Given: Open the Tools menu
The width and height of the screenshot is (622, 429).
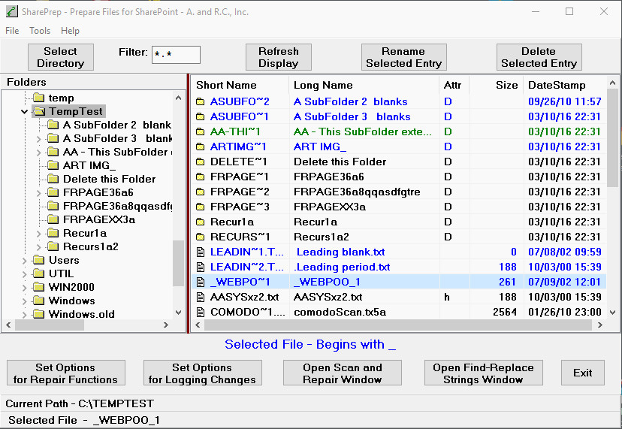Looking at the screenshot, I should tap(40, 31).
